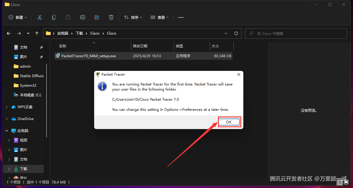Viewport: 353px width, 188px height.
Task: Expand the OneDrive tree node
Action: pos(7,119)
